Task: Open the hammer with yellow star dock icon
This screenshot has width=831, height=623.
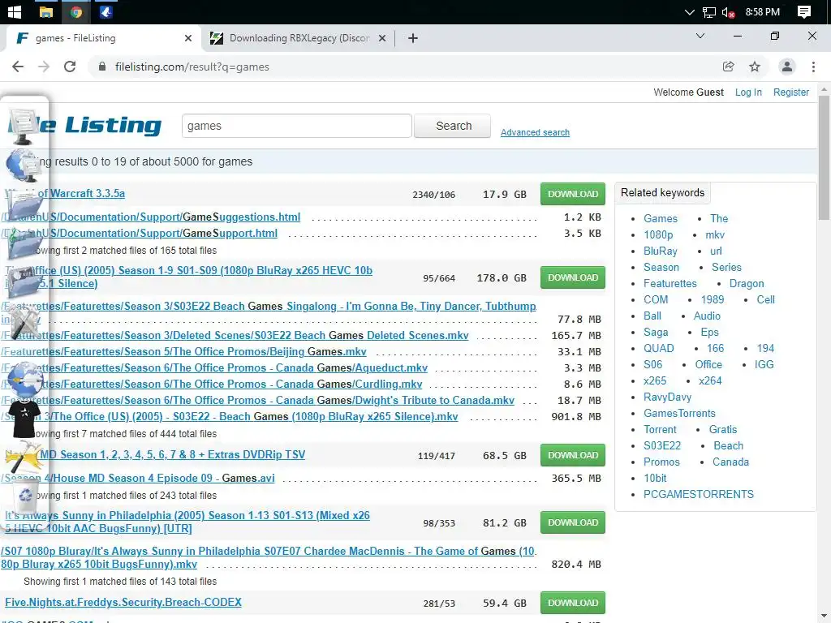Action: [24, 456]
